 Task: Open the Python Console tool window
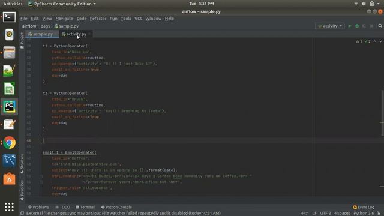tap(116, 207)
